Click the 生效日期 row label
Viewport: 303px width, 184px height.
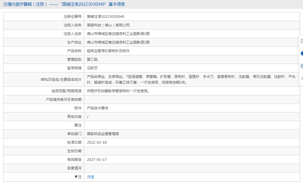pyautogui.click(x=74, y=151)
